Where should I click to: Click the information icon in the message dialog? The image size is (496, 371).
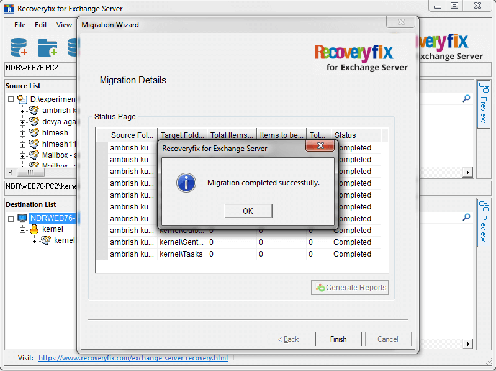click(x=186, y=183)
